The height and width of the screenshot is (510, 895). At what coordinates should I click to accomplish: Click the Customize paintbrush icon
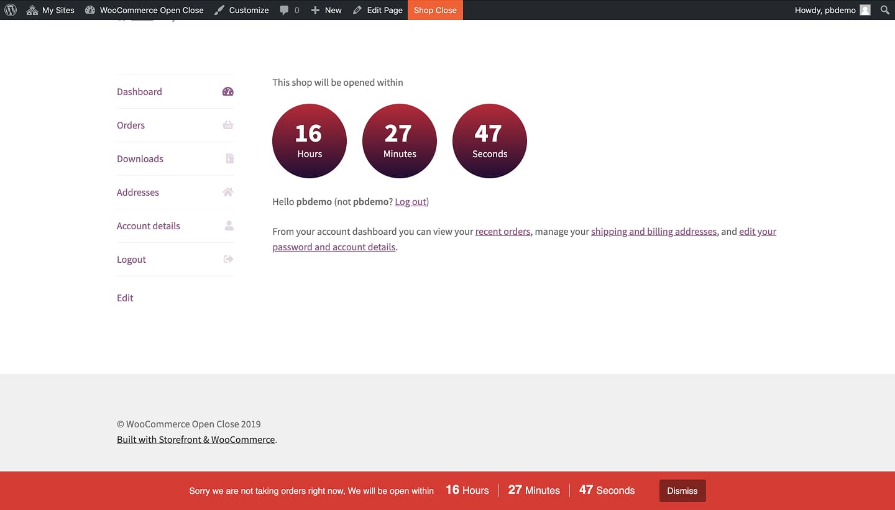[x=219, y=10]
